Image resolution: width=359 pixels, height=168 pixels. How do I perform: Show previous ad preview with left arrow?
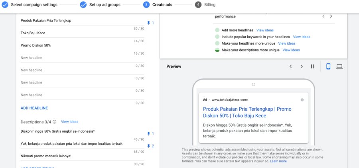(x=290, y=66)
